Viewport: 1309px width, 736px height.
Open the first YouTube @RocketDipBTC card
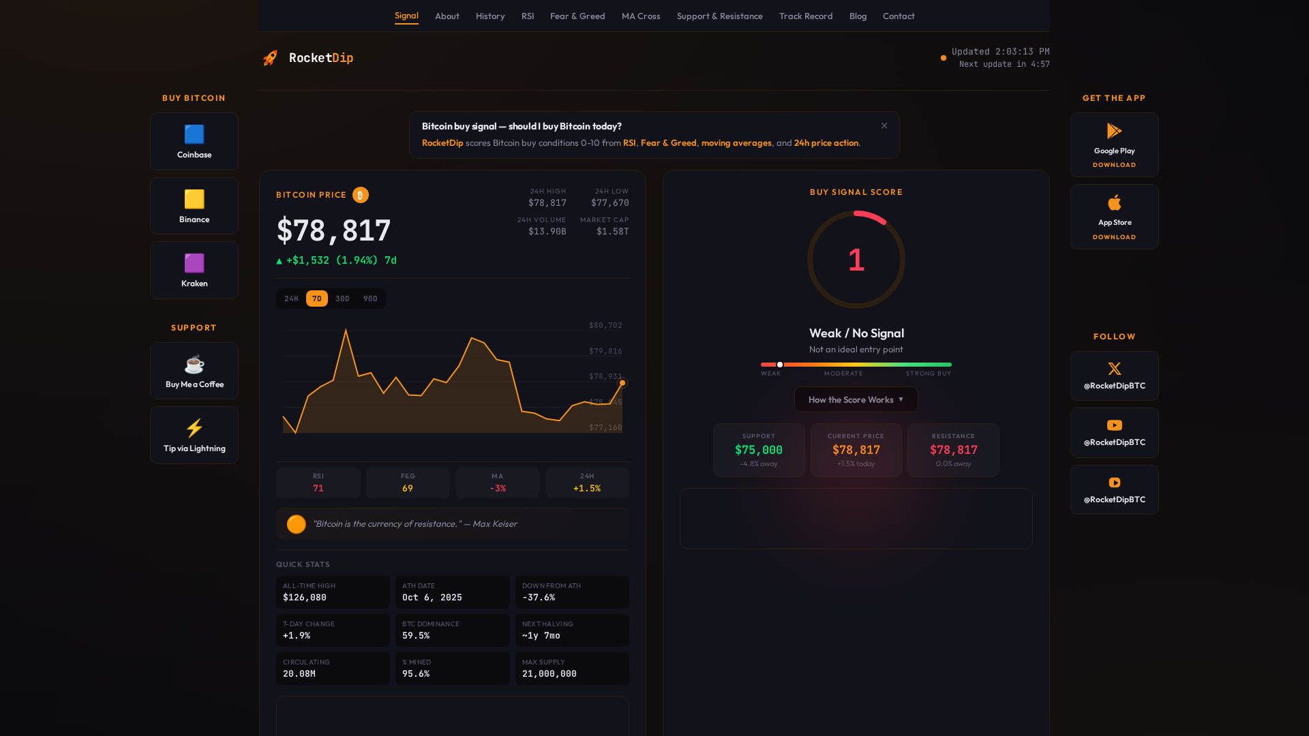coord(1114,433)
